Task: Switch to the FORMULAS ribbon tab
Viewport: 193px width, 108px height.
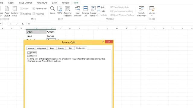Action: (42, 3)
